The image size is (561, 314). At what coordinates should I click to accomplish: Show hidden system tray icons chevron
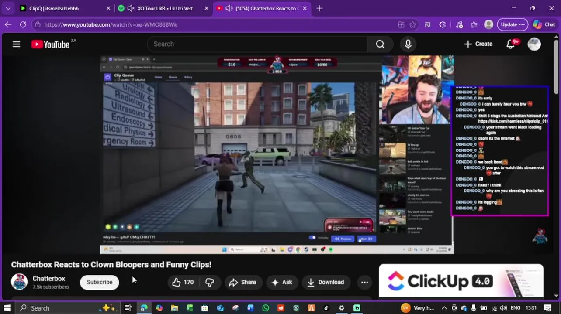tap(444, 308)
